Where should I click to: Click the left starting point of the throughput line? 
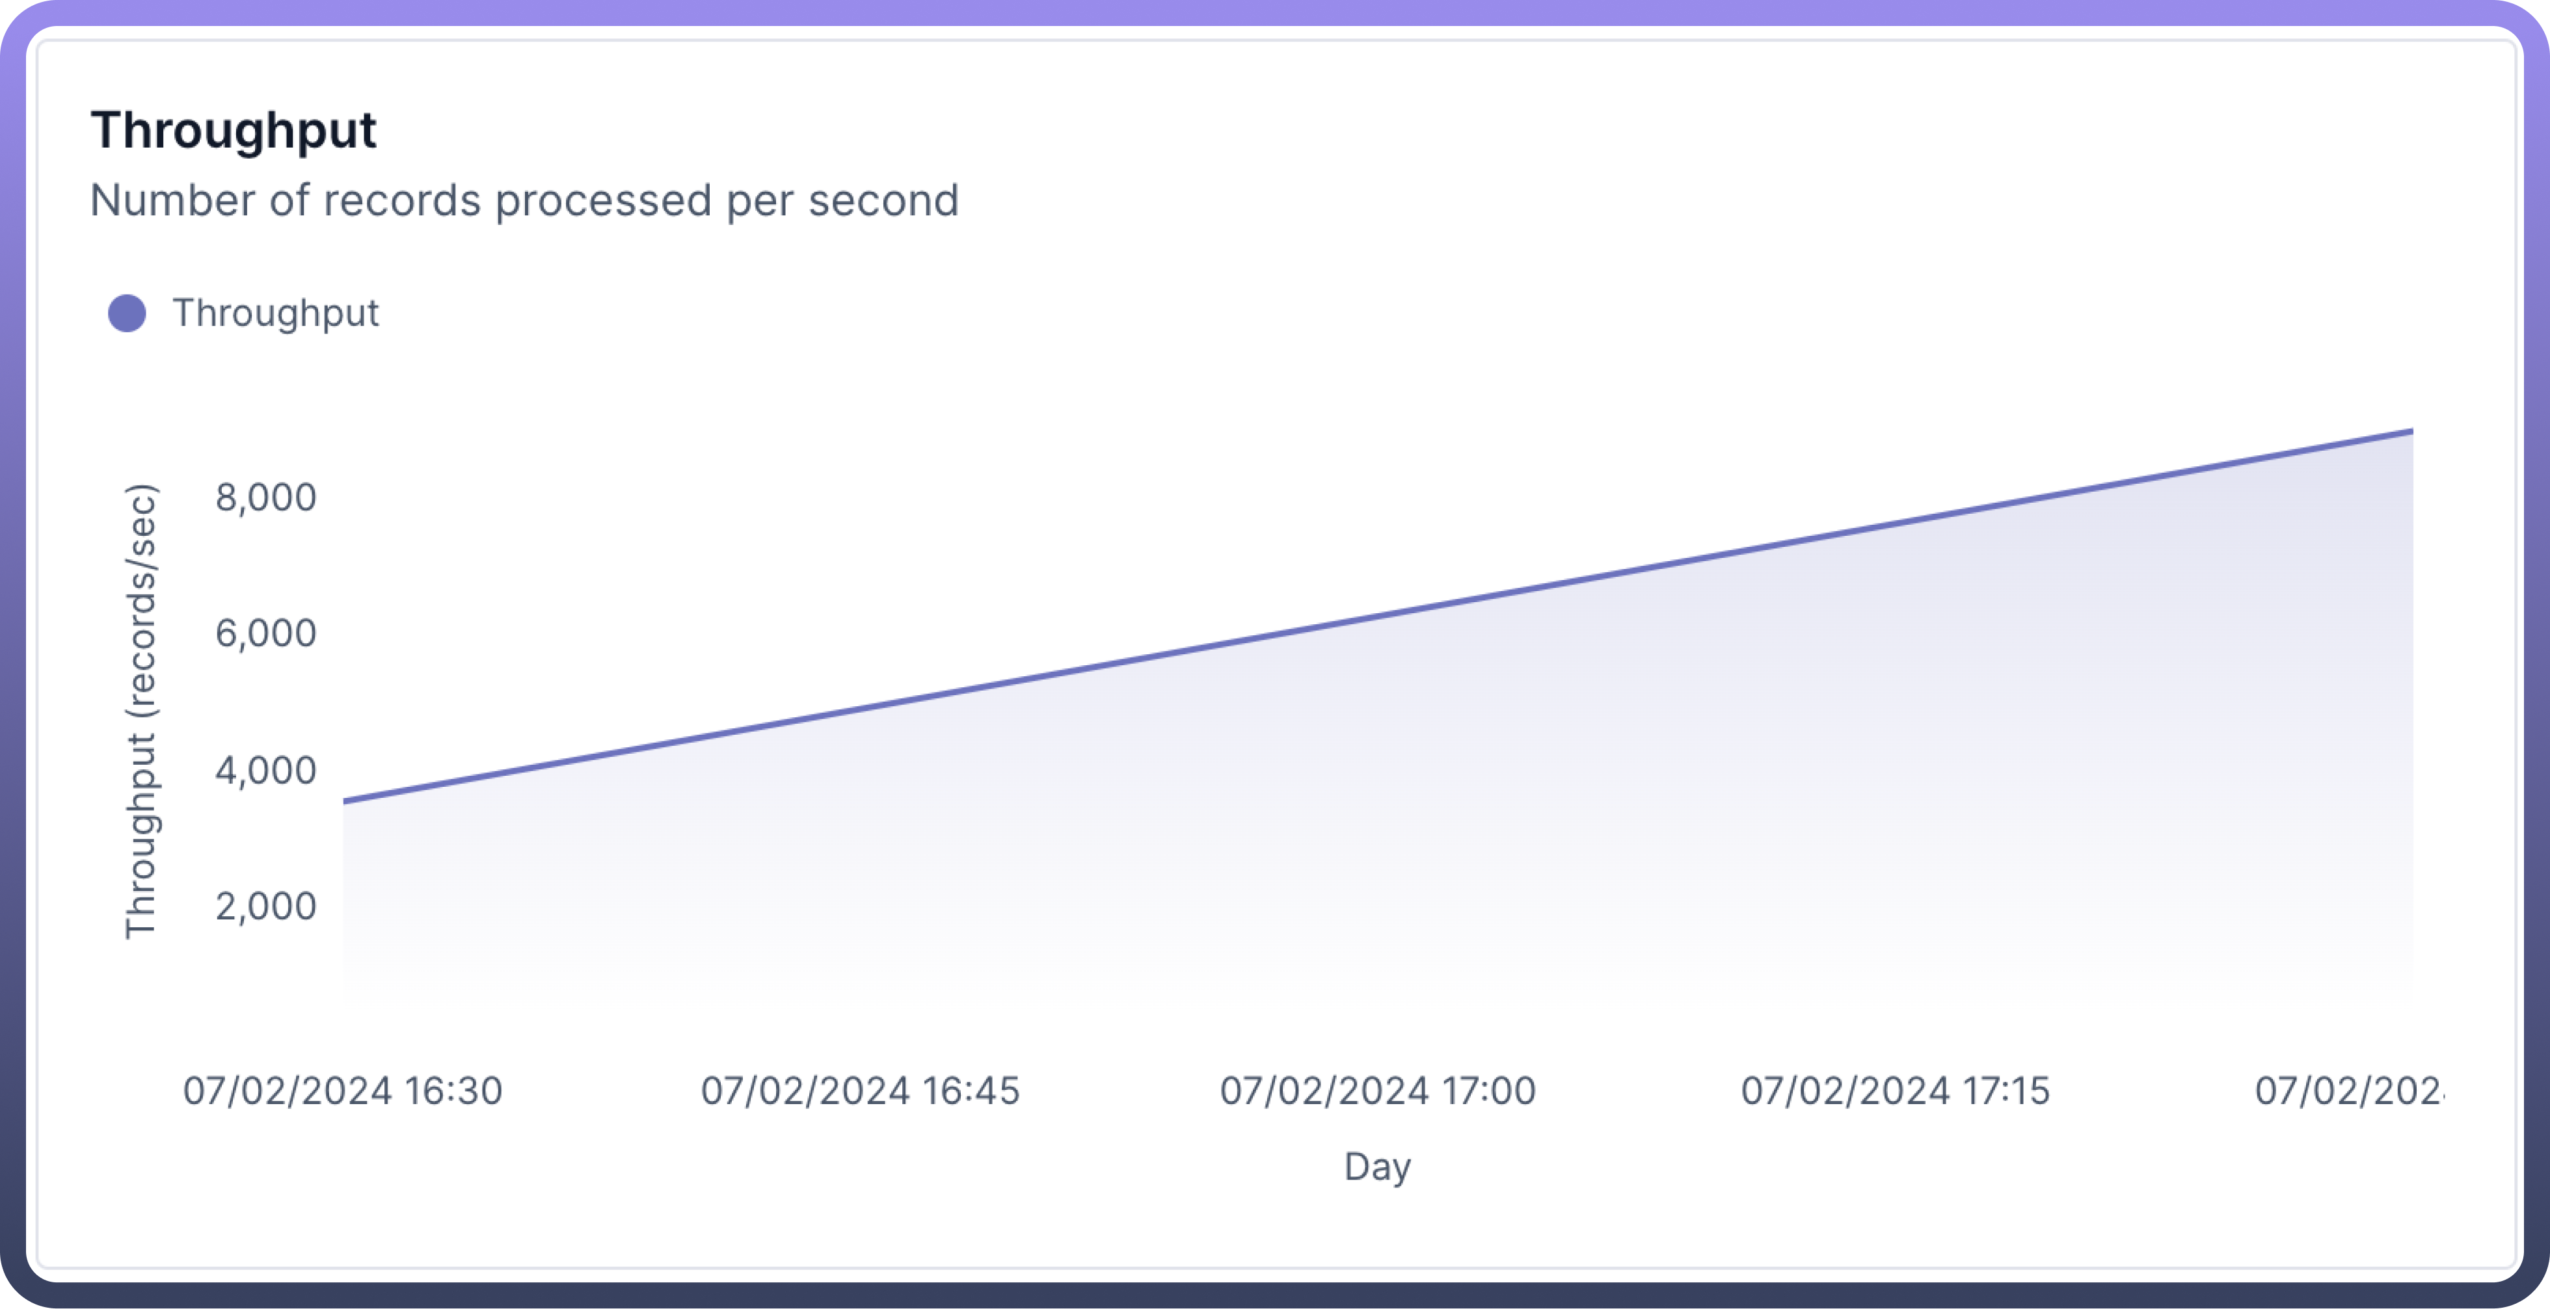pyautogui.click(x=345, y=800)
